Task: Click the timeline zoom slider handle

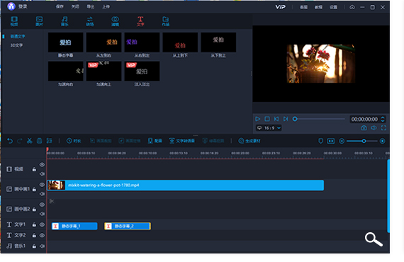Action: (364, 141)
